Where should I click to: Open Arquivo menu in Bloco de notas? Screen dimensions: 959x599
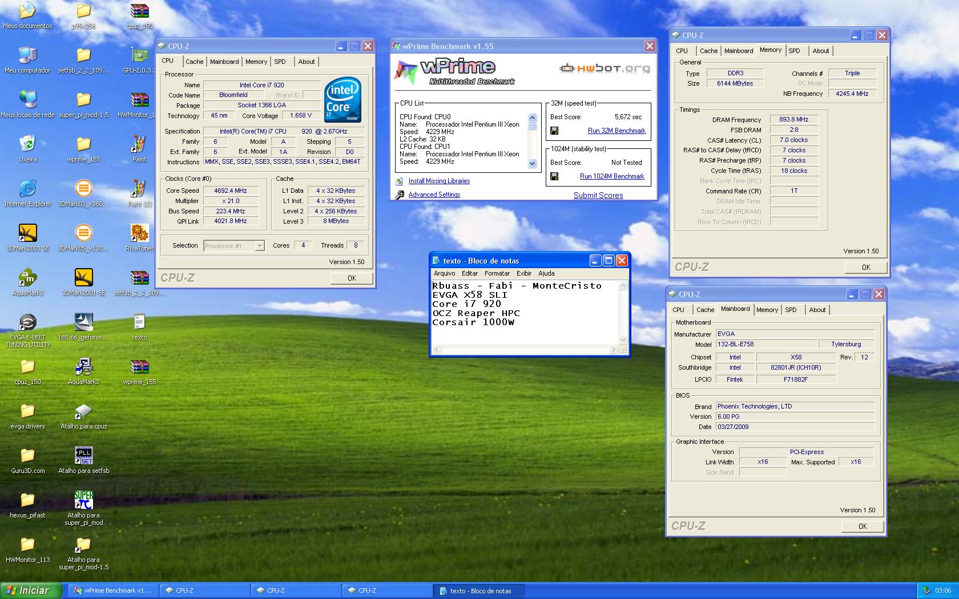445,273
